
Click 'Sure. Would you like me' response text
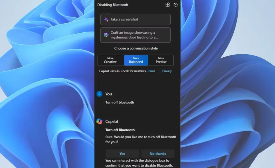pyautogui.click(x=140, y=139)
